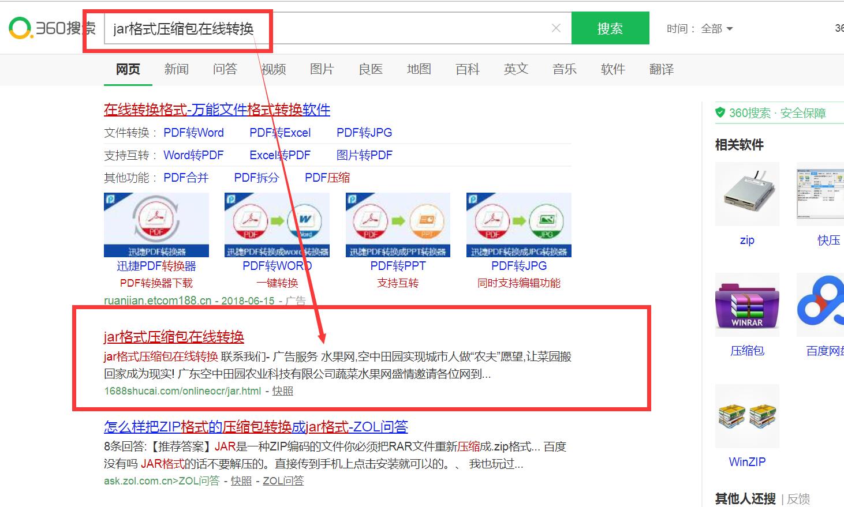This screenshot has width=844, height=507.
Task: Click the 快照 link under 1688shucai.com
Action: pos(283,390)
